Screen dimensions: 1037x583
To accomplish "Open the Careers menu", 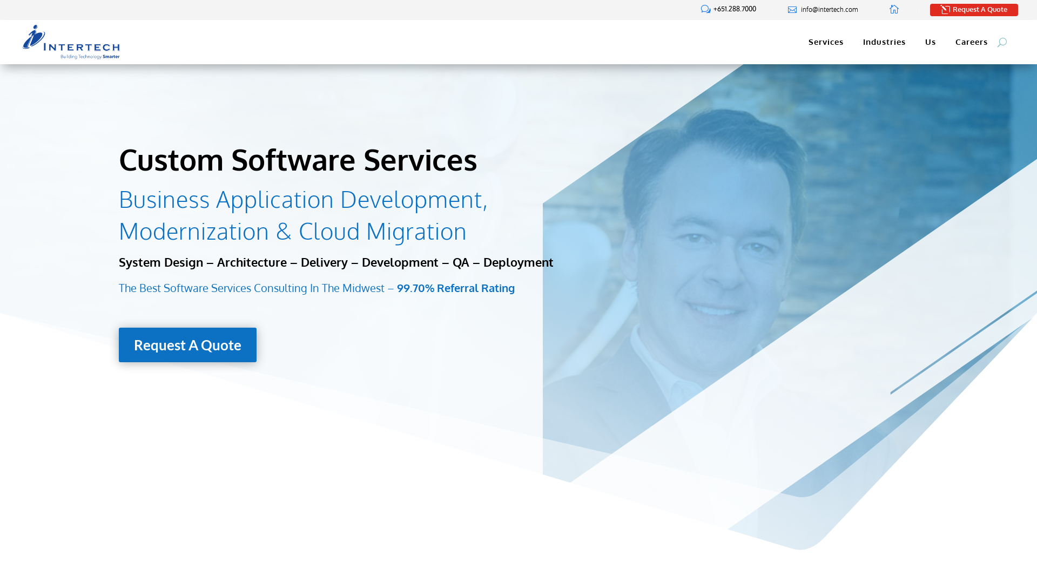I will point(971,42).
